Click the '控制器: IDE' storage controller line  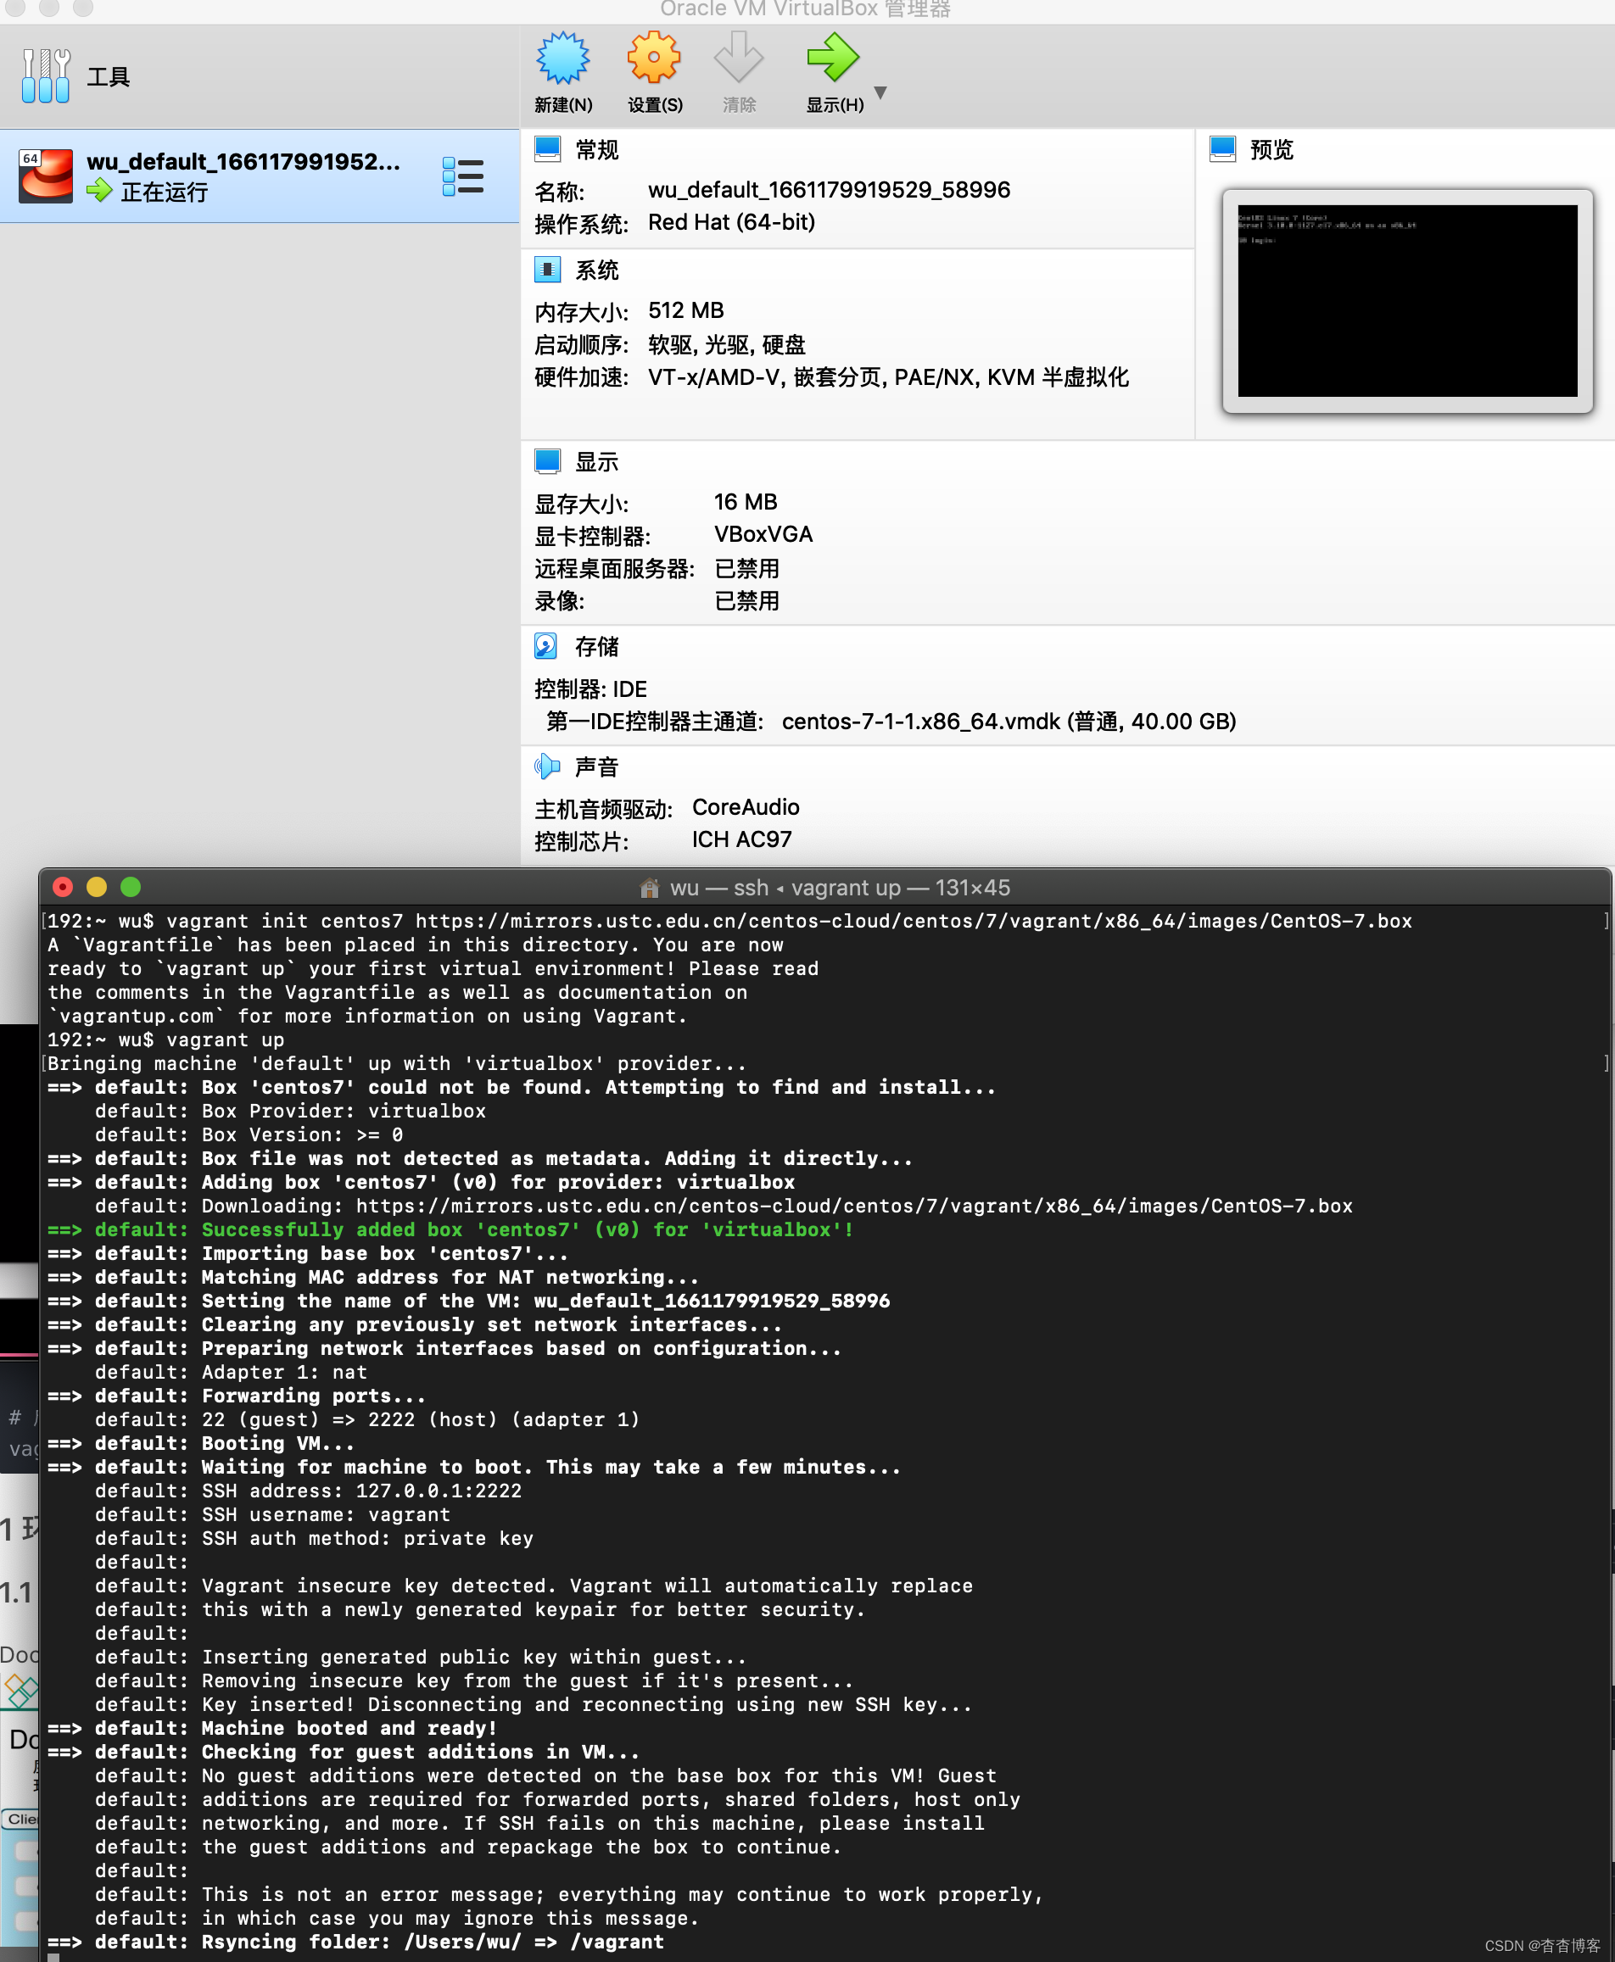pos(590,689)
